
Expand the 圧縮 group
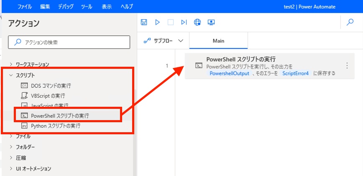pyautogui.click(x=11, y=158)
